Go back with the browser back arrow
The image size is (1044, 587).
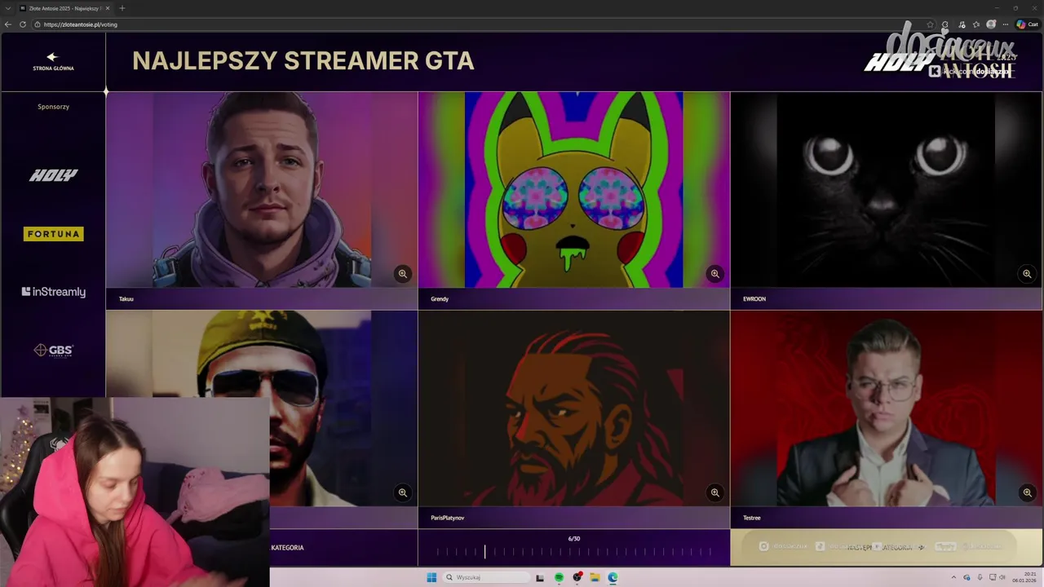click(8, 24)
